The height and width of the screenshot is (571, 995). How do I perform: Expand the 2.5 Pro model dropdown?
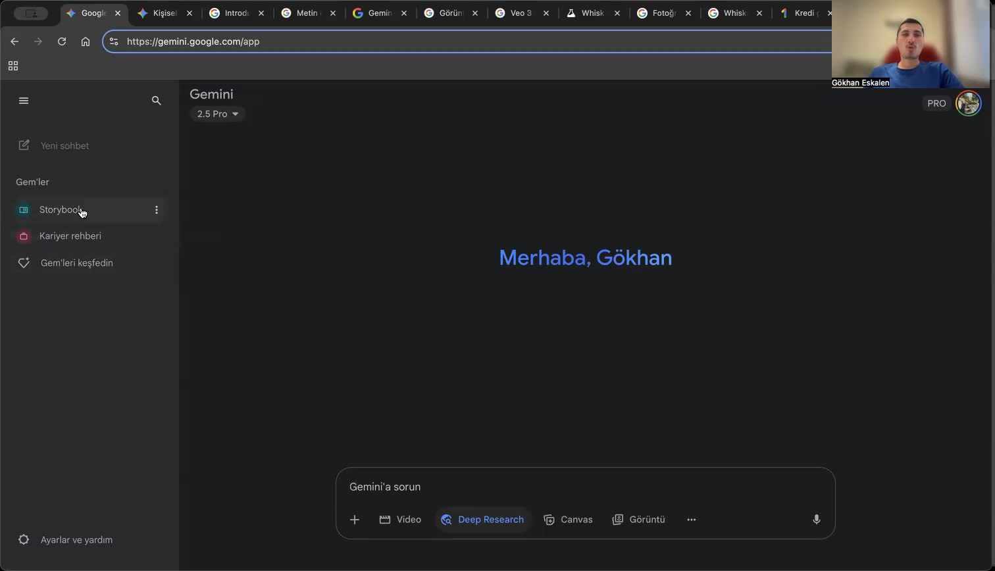217,114
